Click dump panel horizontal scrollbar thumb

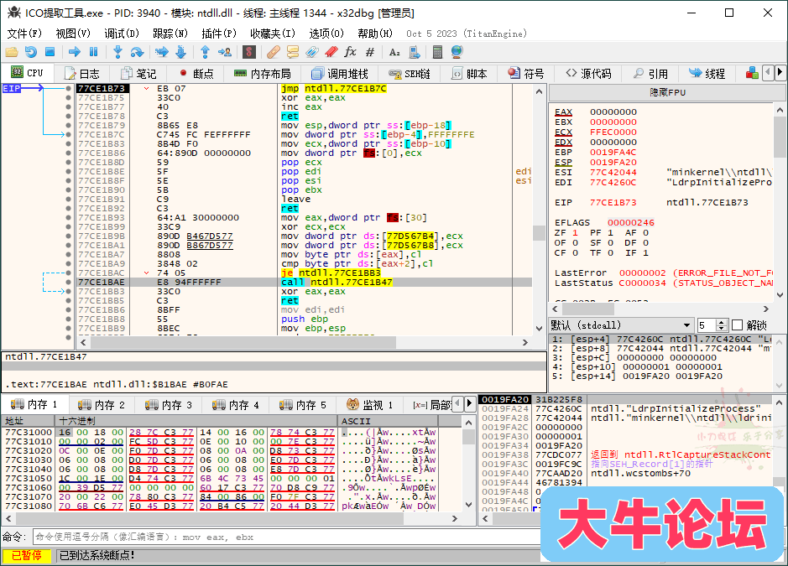click(x=209, y=518)
